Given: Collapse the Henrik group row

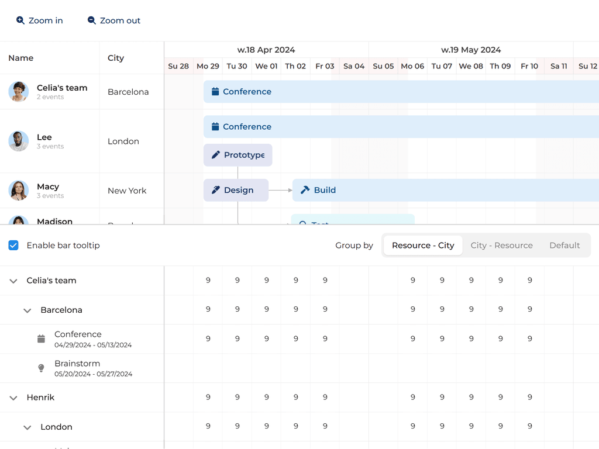Looking at the screenshot, I should (13, 398).
